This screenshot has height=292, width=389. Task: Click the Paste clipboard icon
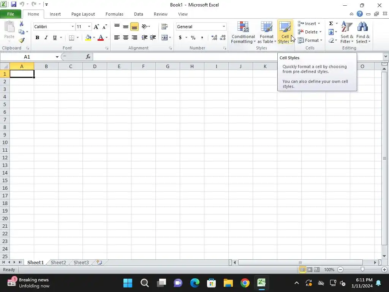point(9,27)
